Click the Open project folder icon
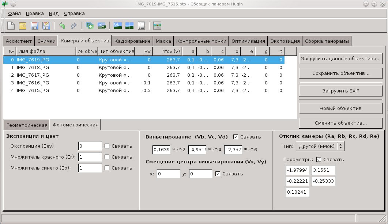388x224 pixels. point(23,26)
